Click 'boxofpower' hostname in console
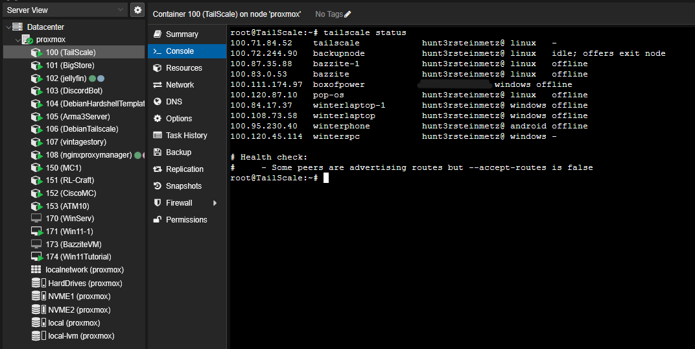 tap(338, 84)
